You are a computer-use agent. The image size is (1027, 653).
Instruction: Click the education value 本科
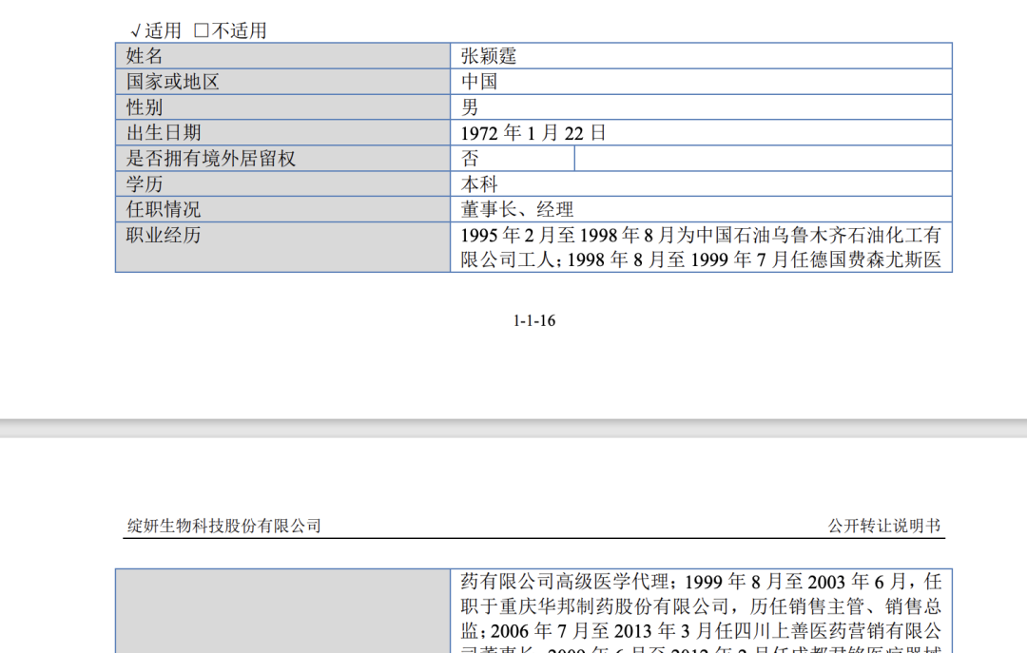click(x=479, y=184)
